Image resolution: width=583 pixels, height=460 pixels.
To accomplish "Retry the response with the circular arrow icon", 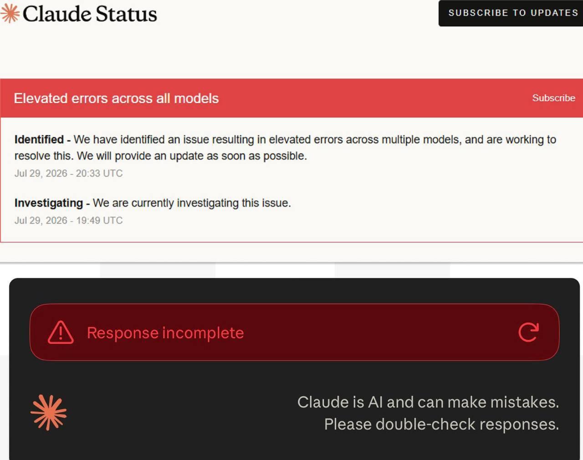I will point(528,332).
